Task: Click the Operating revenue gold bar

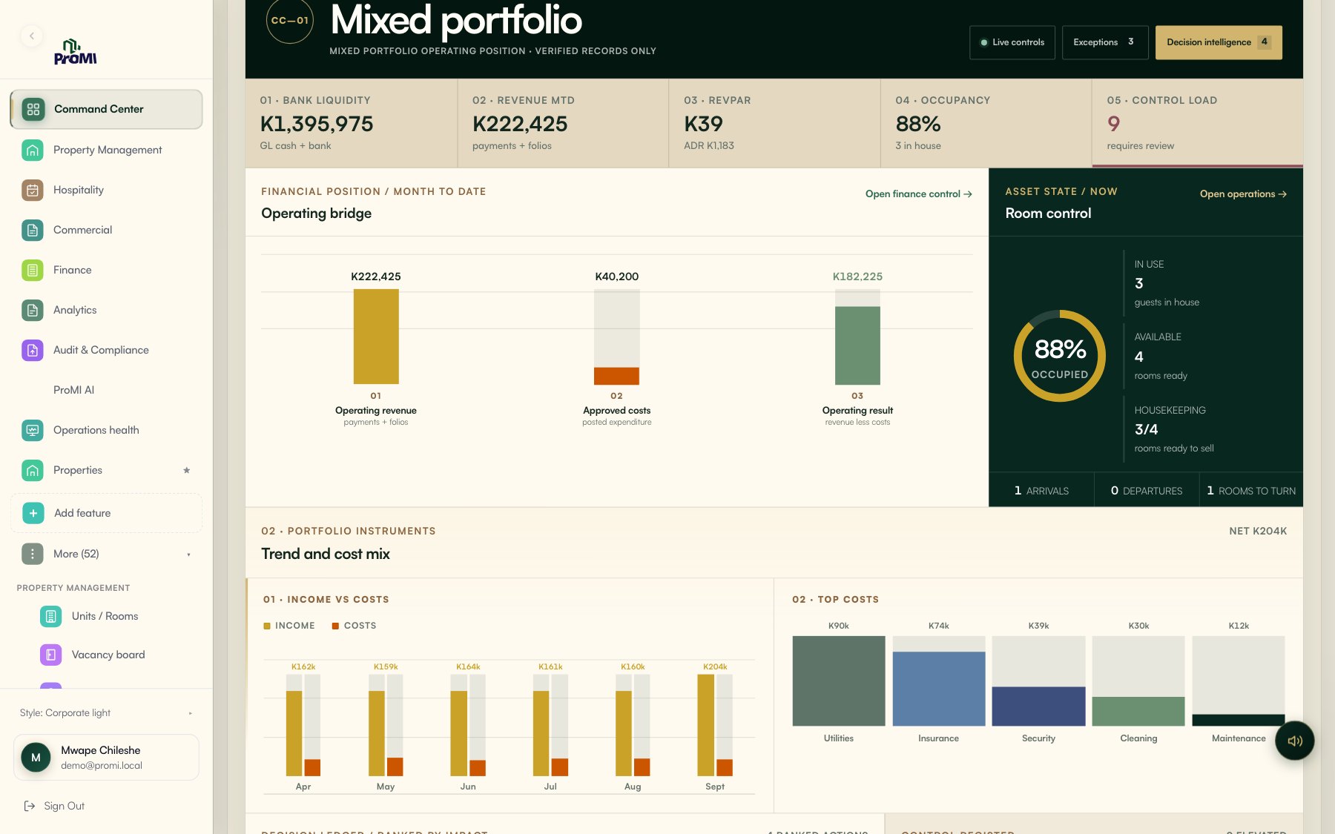Action: pos(376,337)
